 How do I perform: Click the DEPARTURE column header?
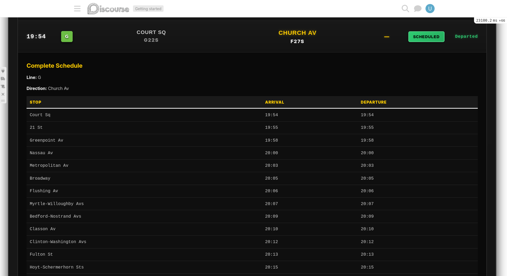point(373,102)
